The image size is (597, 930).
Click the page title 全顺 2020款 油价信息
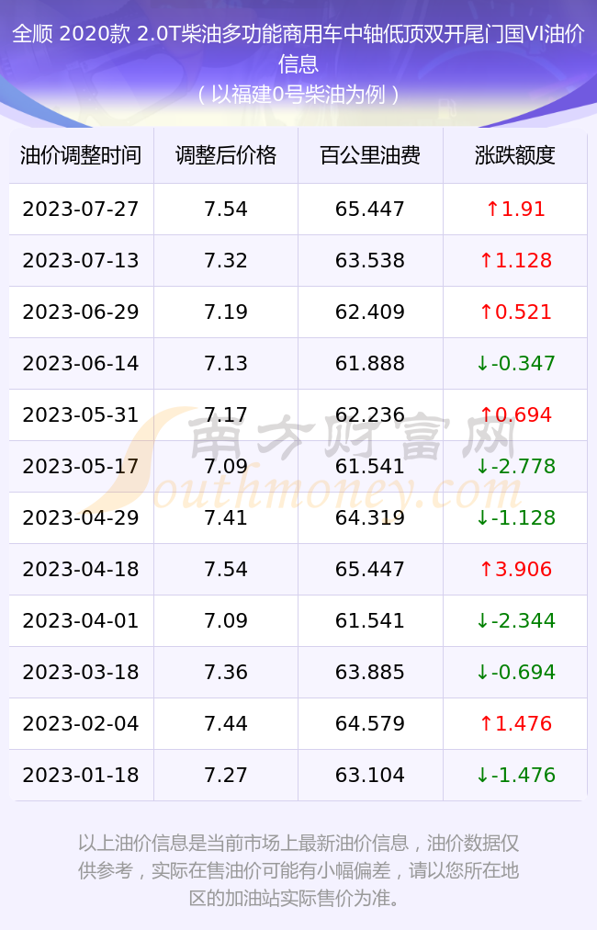coord(298,49)
